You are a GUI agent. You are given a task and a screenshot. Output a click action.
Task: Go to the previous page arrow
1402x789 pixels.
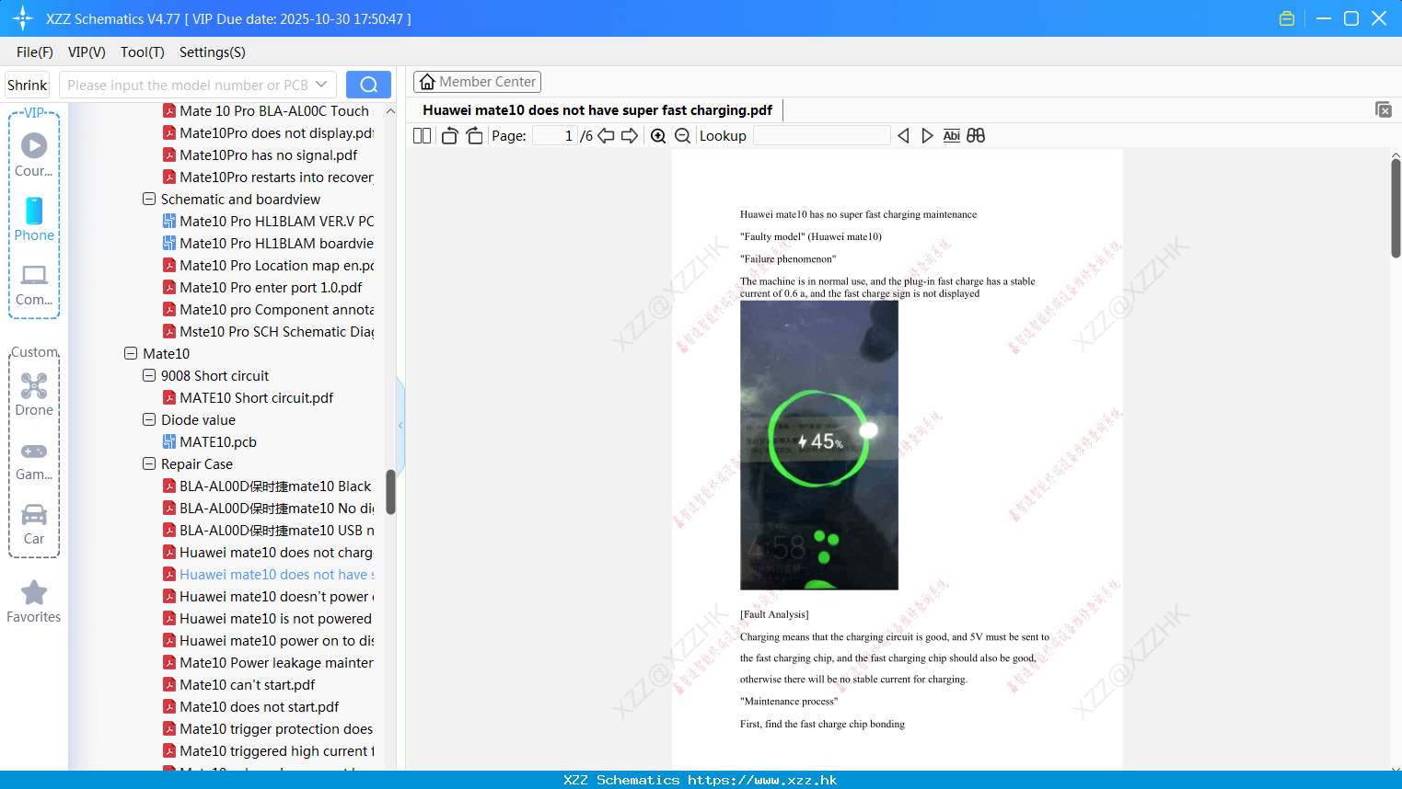click(x=606, y=136)
